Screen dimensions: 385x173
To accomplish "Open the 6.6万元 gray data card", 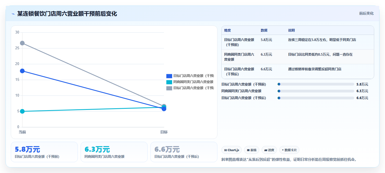I will tap(184, 152).
